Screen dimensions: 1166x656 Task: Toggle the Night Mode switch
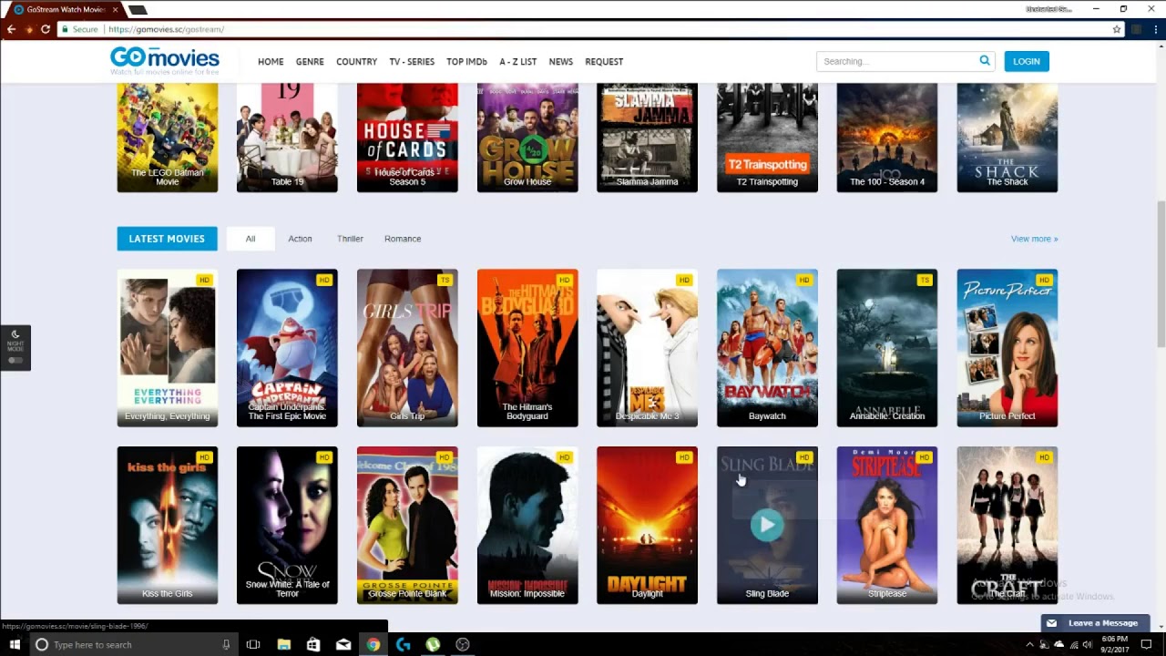pos(15,360)
